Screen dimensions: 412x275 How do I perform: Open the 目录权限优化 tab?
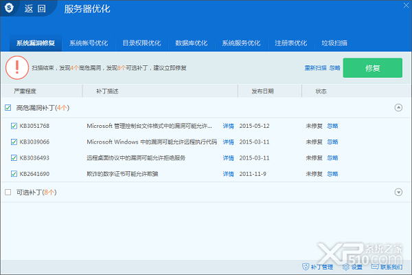[x=141, y=43]
